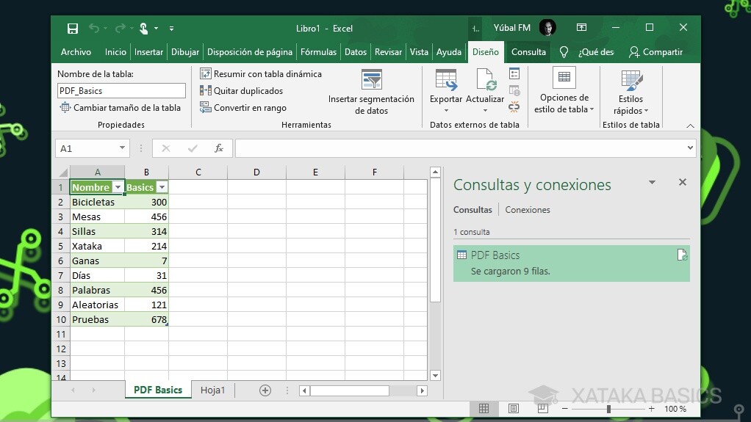751x422 pixels.
Task: Click the Save icon in quick access toolbar
Action: [72, 28]
